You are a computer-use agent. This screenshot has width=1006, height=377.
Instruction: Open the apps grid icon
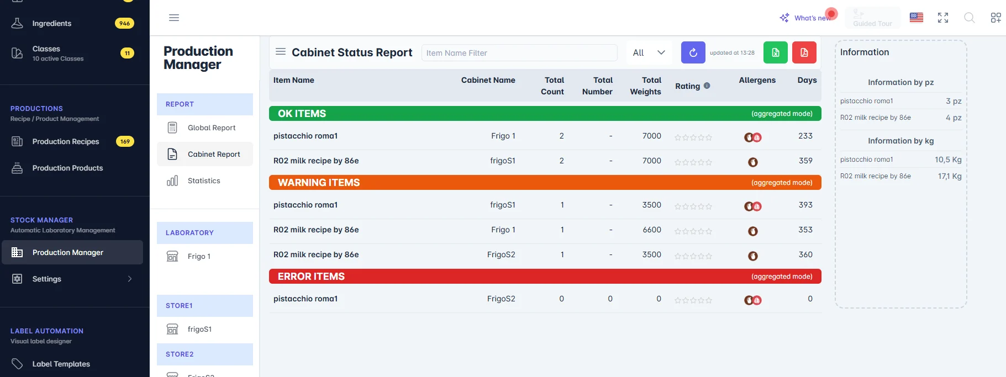click(x=996, y=18)
